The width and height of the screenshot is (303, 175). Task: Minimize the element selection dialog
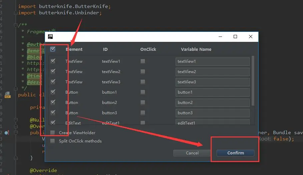coord(220,37)
